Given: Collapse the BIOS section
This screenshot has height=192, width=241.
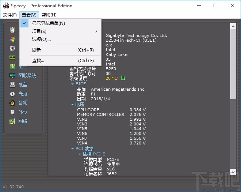Looking at the screenshot, I should [x=72, y=84].
